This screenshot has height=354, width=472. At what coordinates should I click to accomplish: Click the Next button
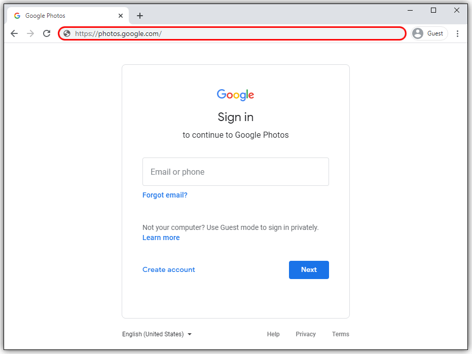coord(309,270)
